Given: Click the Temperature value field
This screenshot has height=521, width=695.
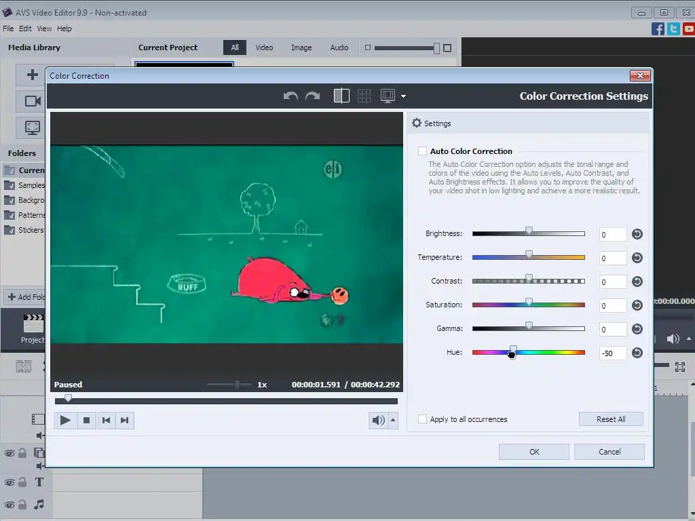Looking at the screenshot, I should (x=613, y=258).
